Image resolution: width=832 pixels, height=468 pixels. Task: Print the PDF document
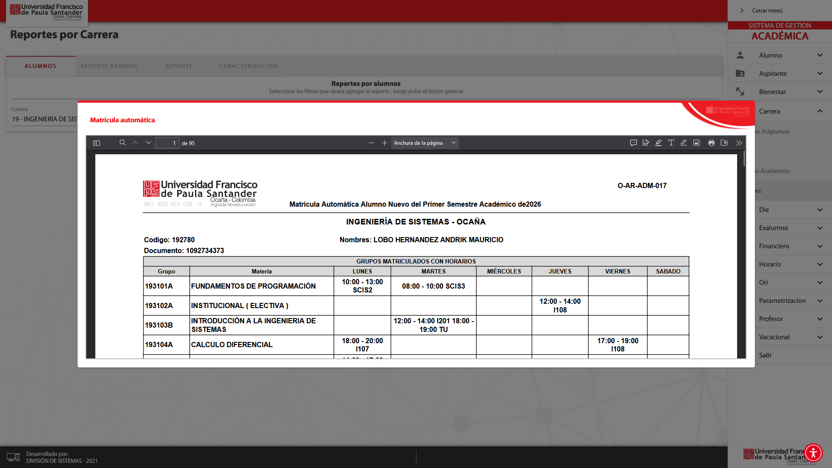[x=712, y=143]
